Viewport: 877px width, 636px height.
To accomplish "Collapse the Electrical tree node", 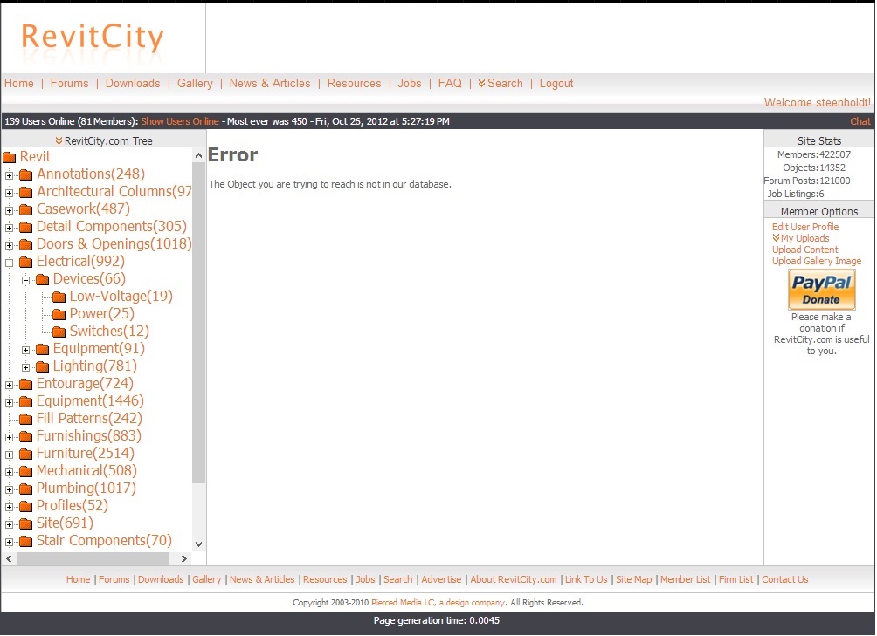I will (x=9, y=263).
